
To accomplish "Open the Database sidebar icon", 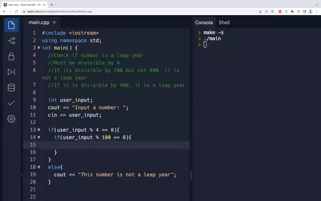I will coord(11,87).
